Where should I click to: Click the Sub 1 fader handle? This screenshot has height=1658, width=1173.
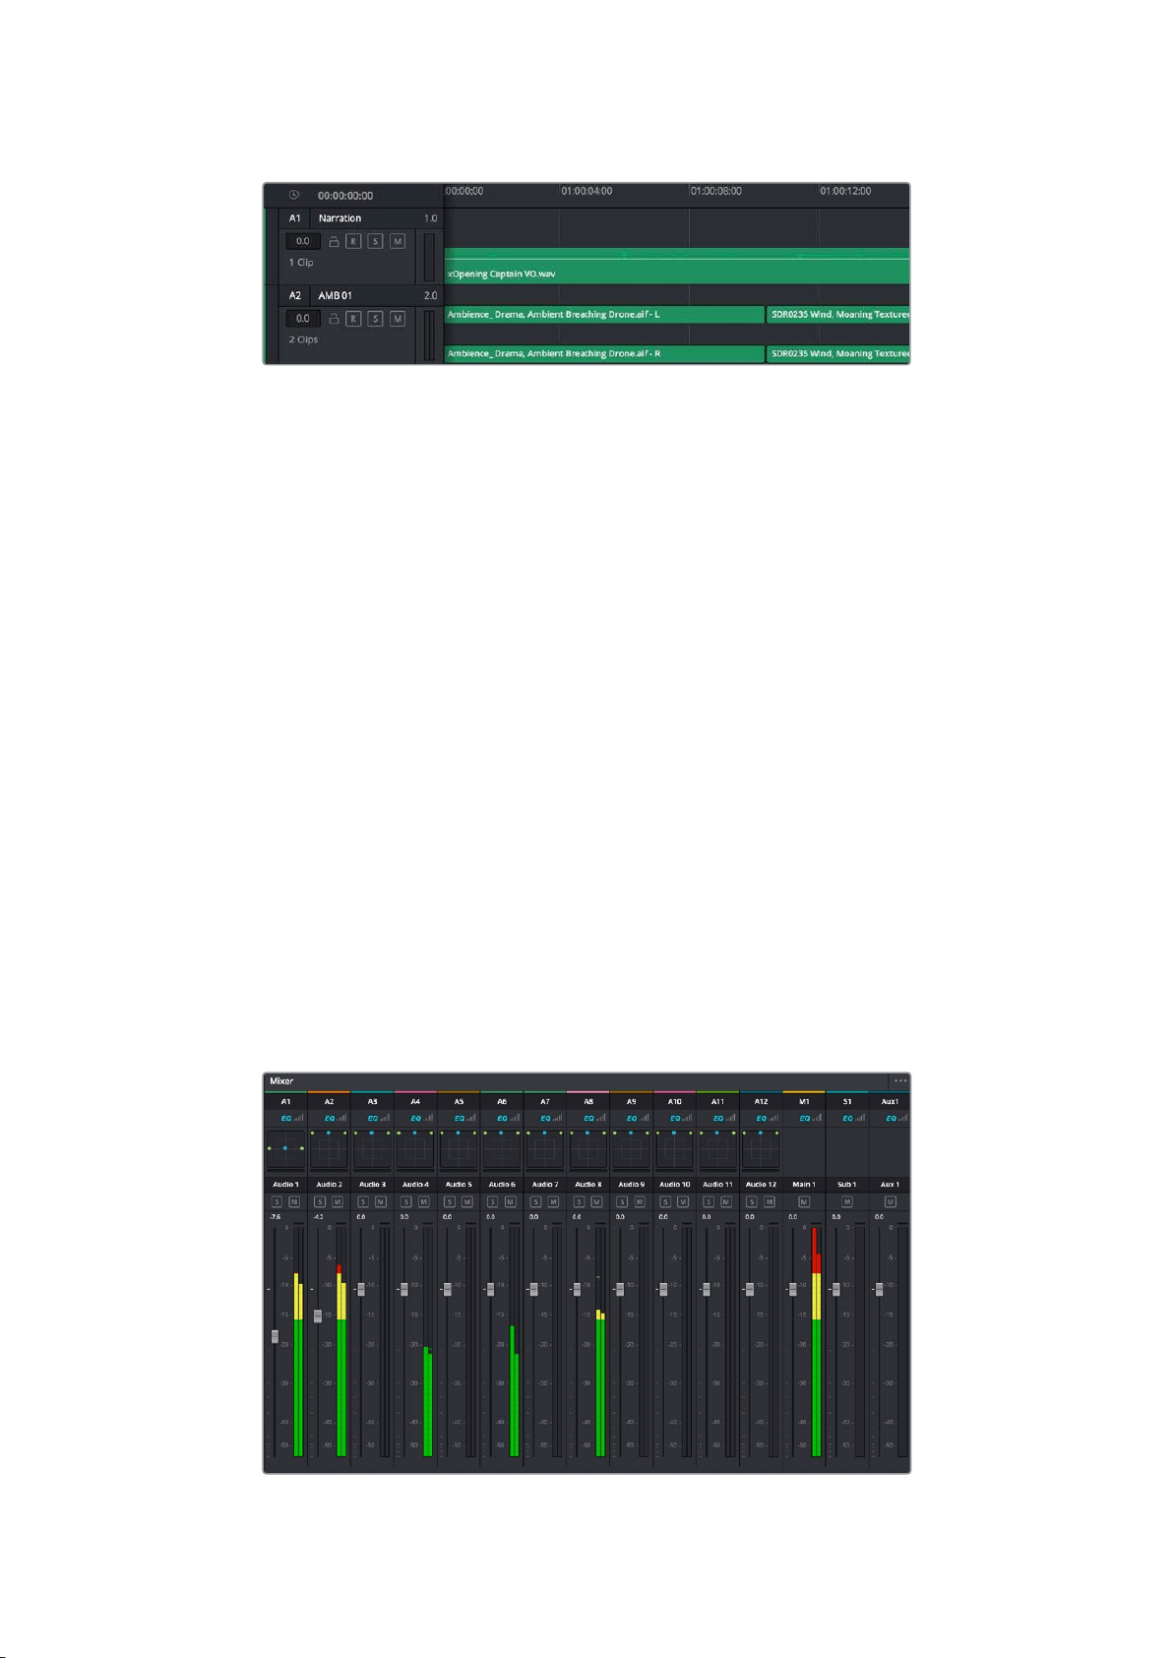[836, 1289]
